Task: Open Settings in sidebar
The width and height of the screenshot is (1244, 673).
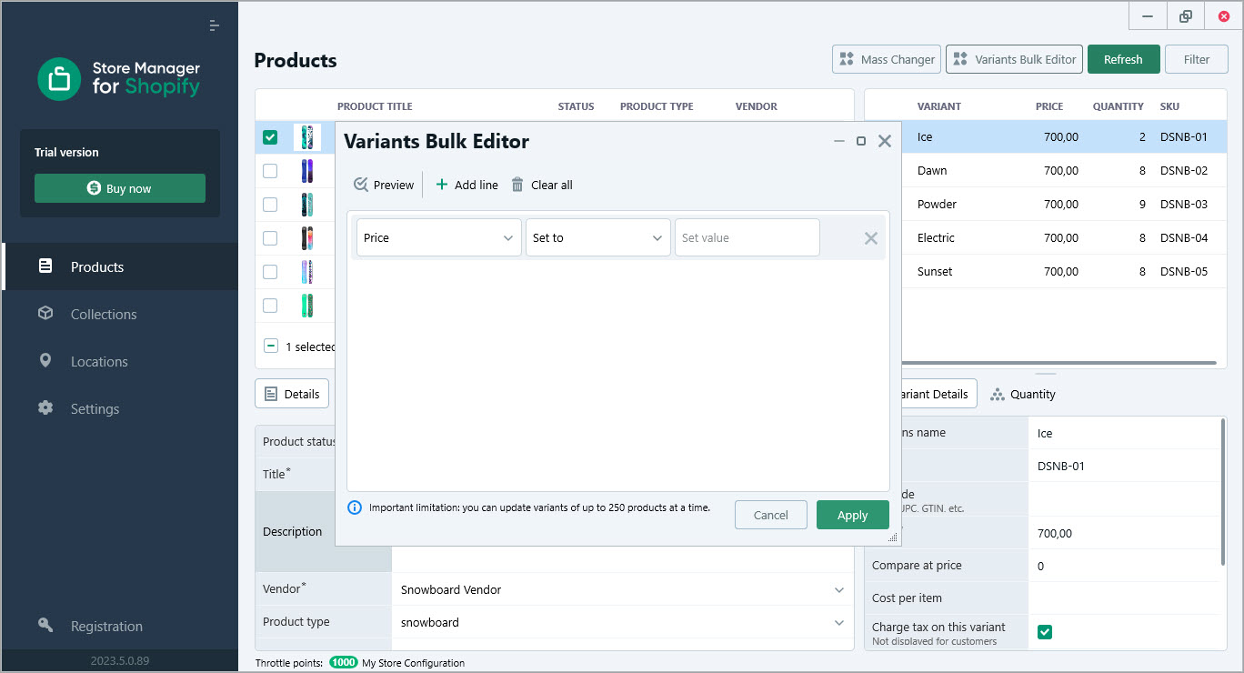Action: (x=120, y=408)
